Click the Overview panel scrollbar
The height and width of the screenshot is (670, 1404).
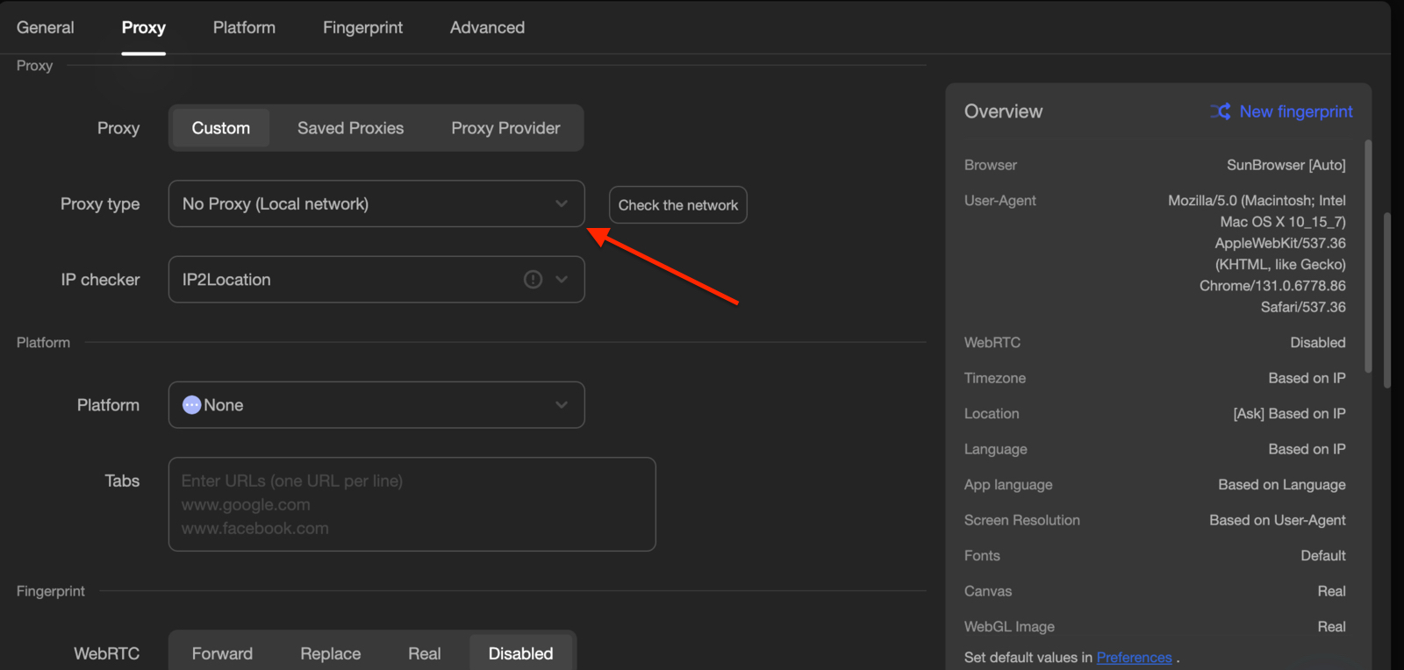1368,254
